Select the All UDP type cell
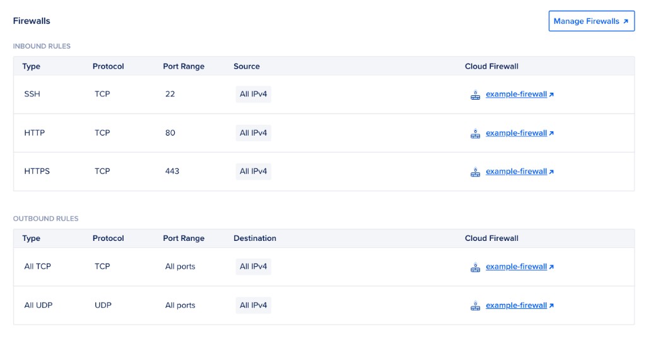Screen dimensions: 646x338 (38, 305)
